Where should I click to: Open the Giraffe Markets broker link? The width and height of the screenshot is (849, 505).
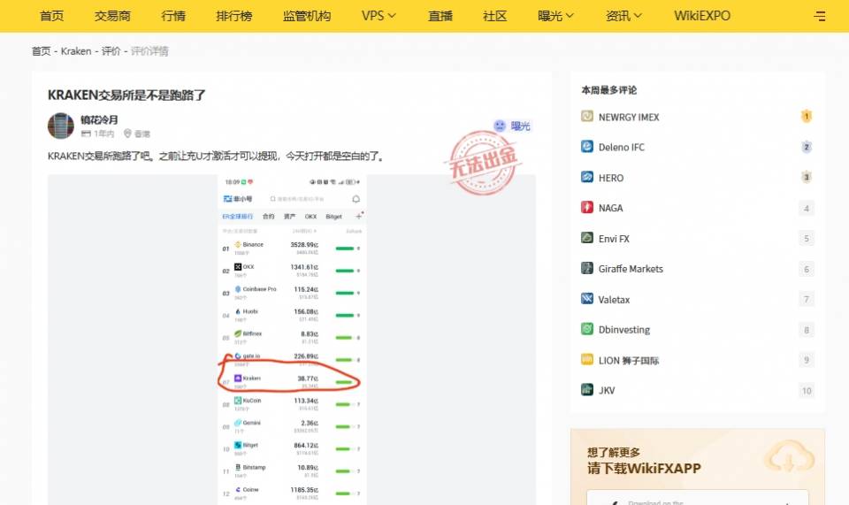click(631, 269)
